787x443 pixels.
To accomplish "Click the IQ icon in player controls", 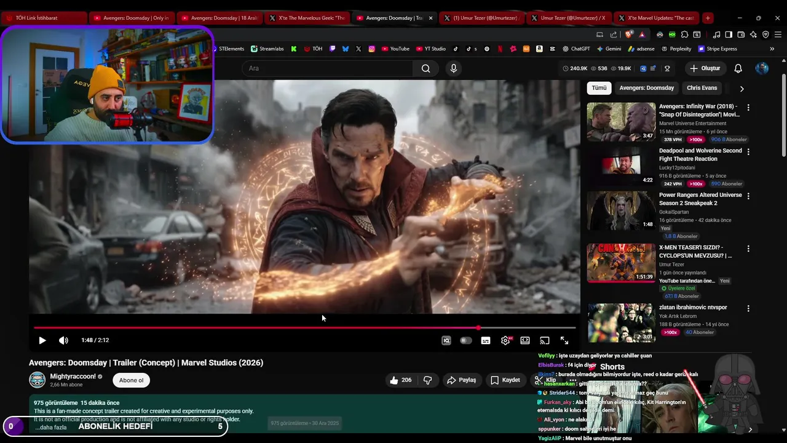I will 446,340.
